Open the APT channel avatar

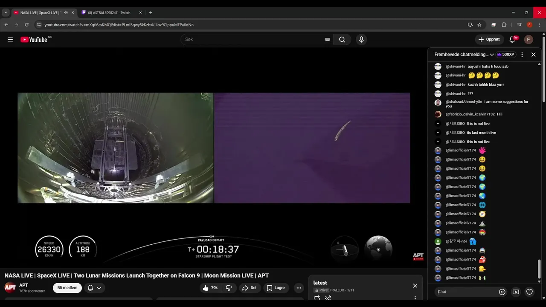click(10, 288)
